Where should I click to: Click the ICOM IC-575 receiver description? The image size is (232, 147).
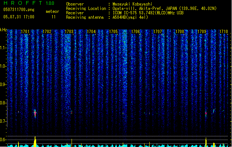(x=148, y=13)
